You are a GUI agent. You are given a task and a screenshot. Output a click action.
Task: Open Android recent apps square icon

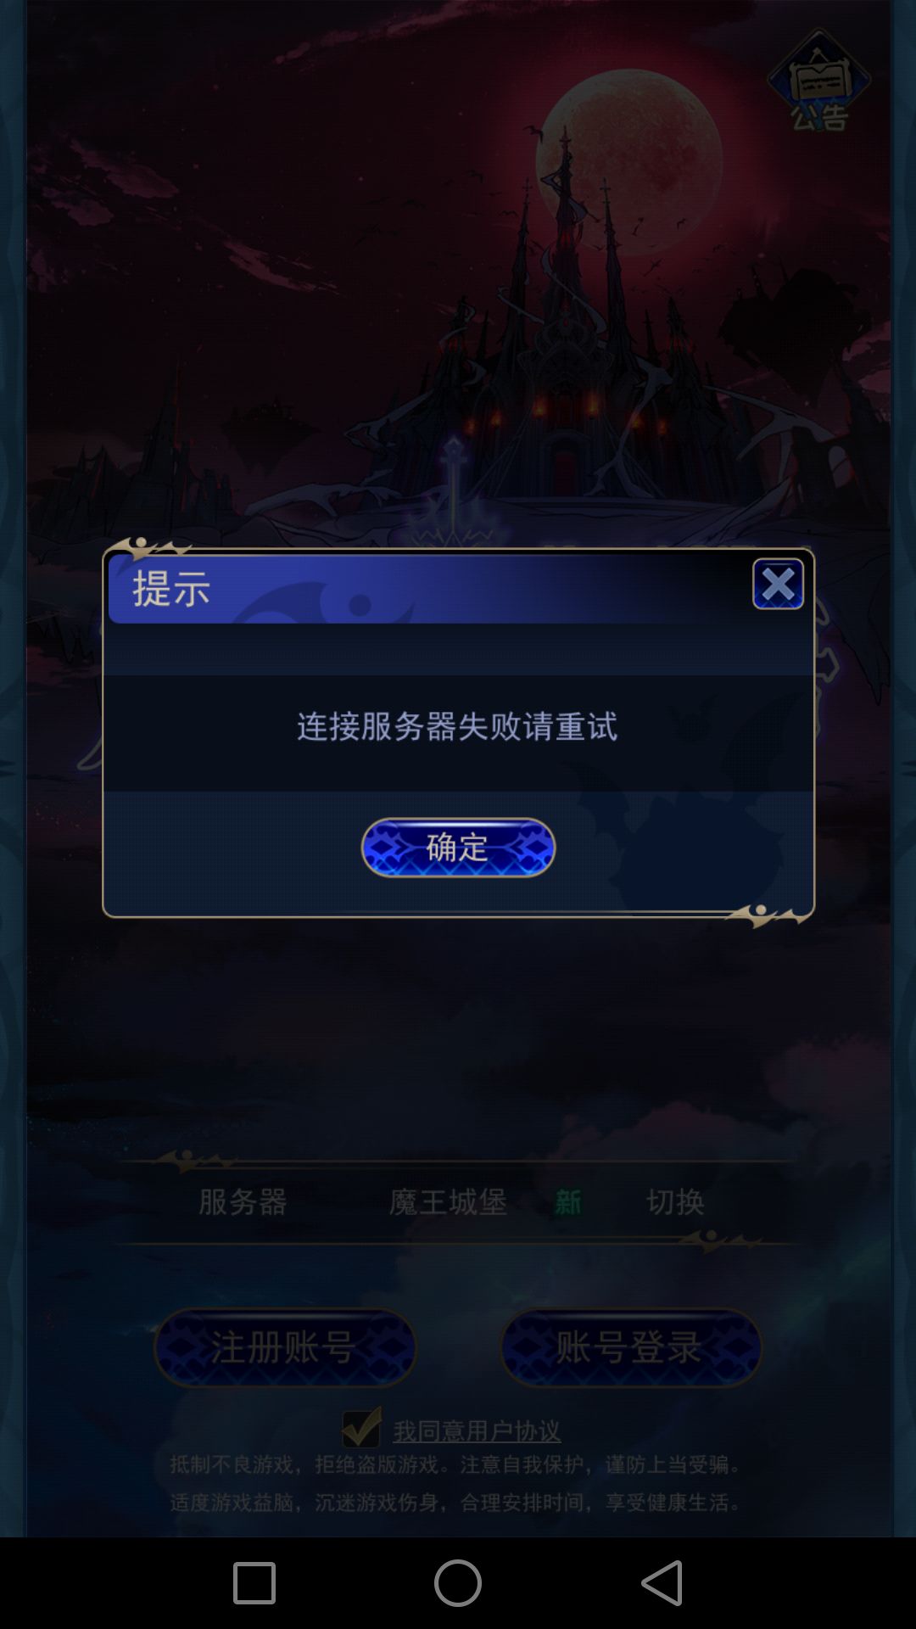(254, 1583)
